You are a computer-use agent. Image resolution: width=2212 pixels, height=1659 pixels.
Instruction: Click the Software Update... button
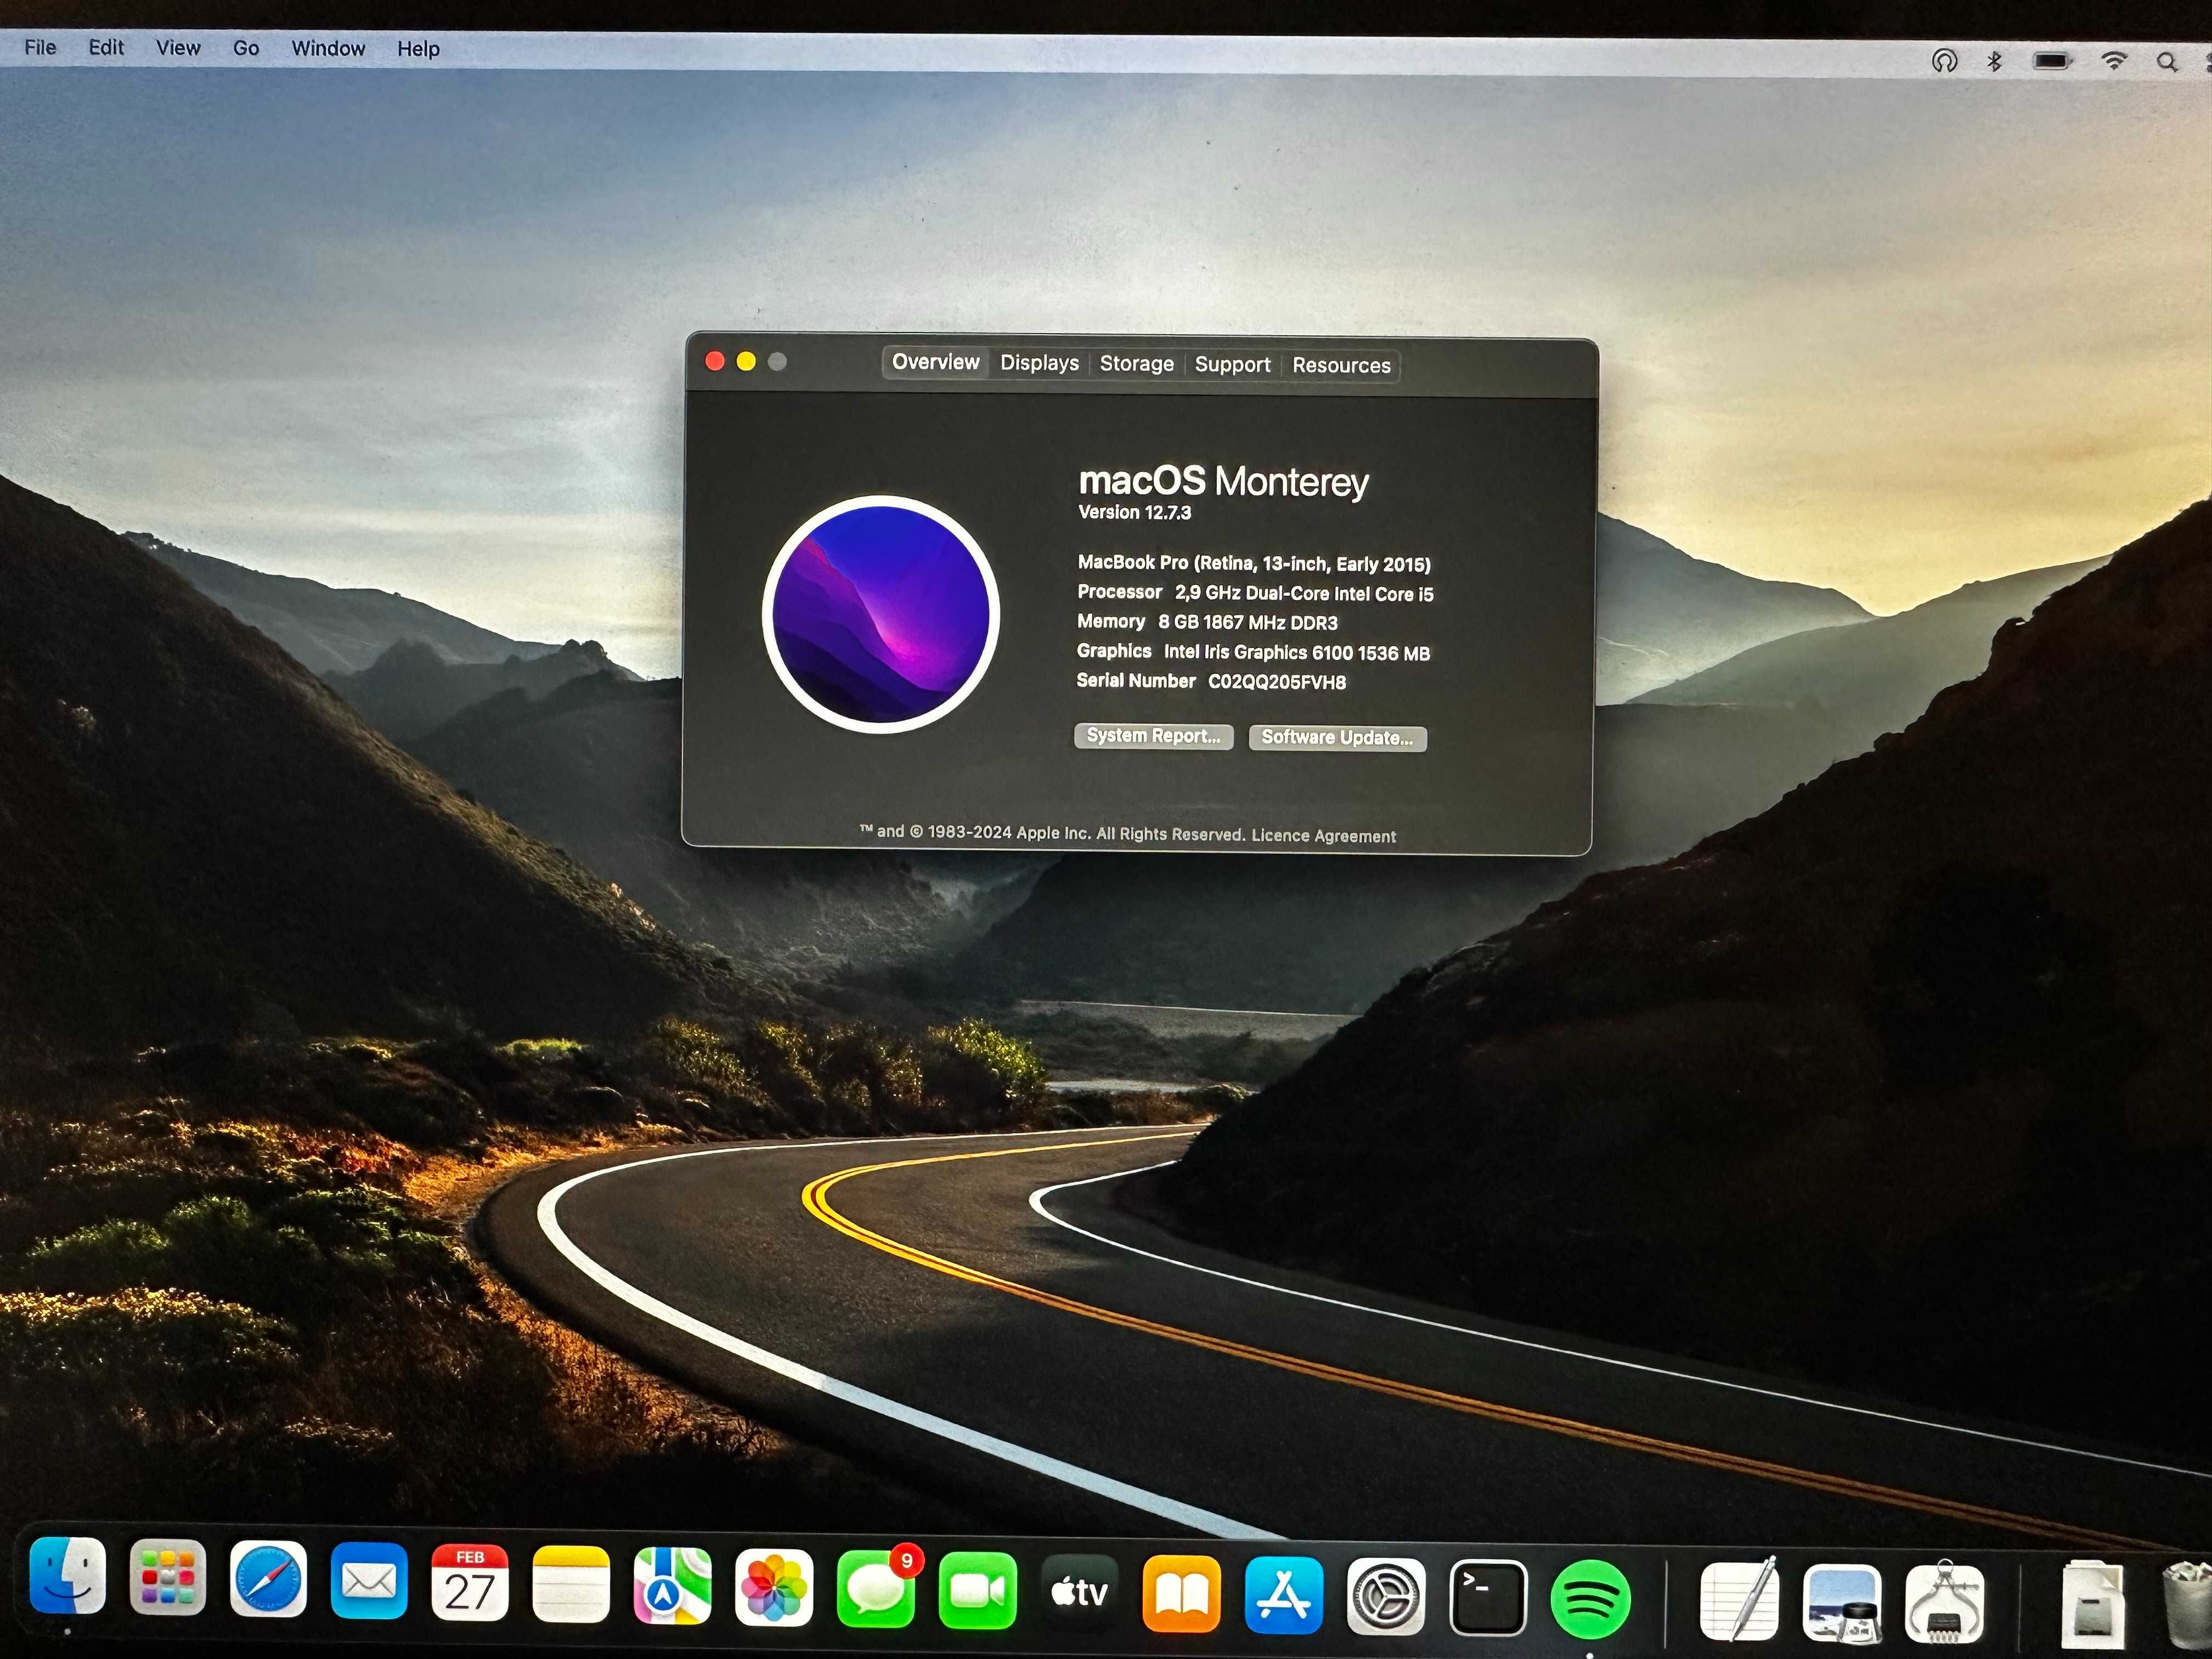pos(1338,738)
